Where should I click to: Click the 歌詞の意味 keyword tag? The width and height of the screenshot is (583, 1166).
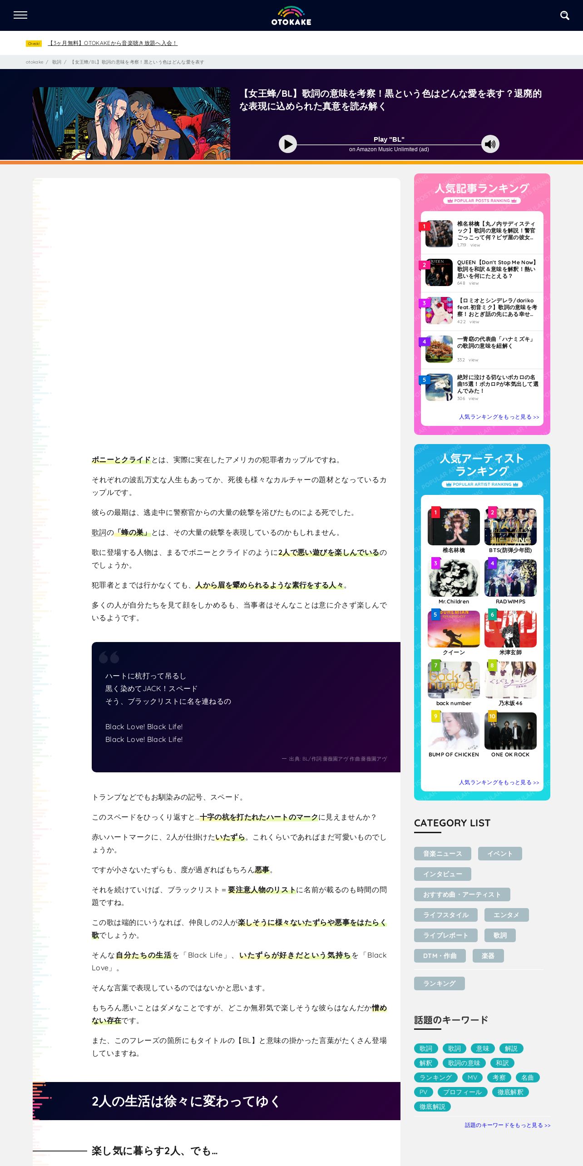click(464, 1063)
